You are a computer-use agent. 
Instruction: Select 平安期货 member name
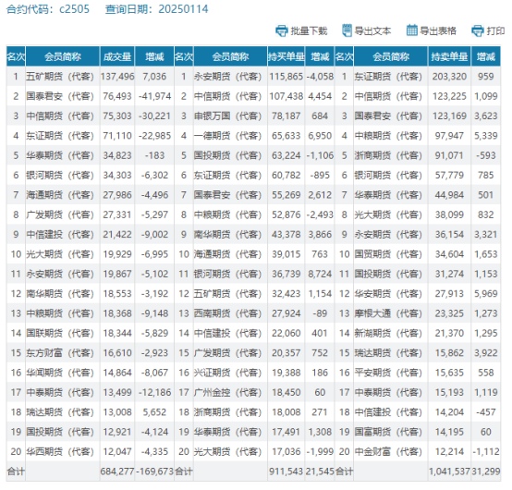pos(388,373)
